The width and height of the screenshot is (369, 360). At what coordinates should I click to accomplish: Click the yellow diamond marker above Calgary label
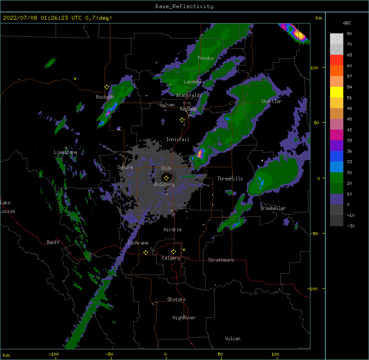tap(173, 252)
